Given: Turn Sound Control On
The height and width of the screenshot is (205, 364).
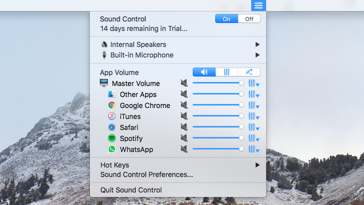Looking at the screenshot, I should point(227,19).
